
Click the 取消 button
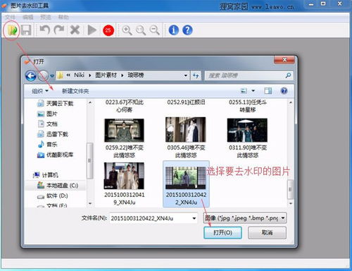pyautogui.click(x=267, y=233)
